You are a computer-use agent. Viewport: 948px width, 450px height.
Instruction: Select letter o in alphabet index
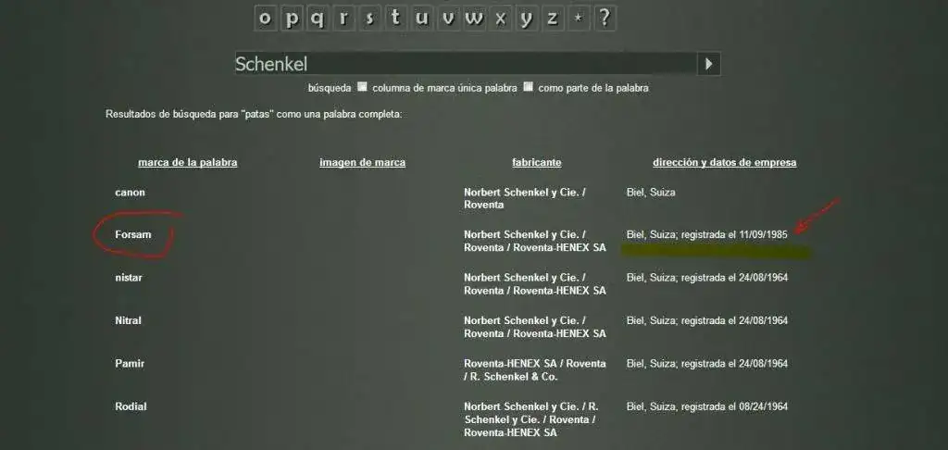[x=265, y=19]
